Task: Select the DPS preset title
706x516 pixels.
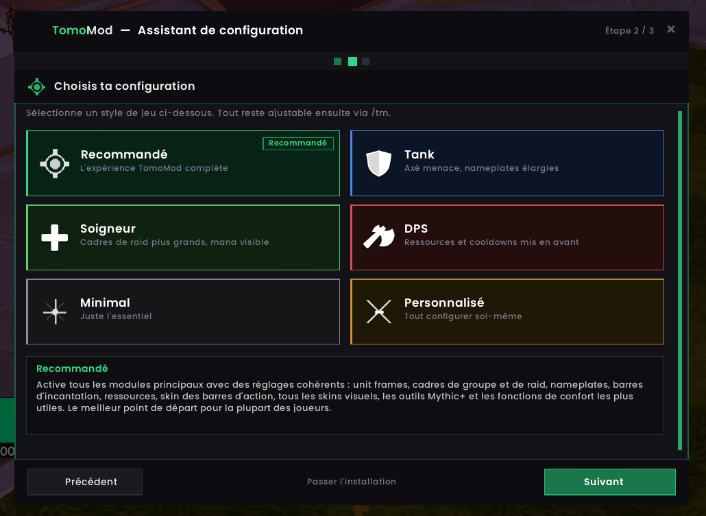Action: tap(416, 228)
